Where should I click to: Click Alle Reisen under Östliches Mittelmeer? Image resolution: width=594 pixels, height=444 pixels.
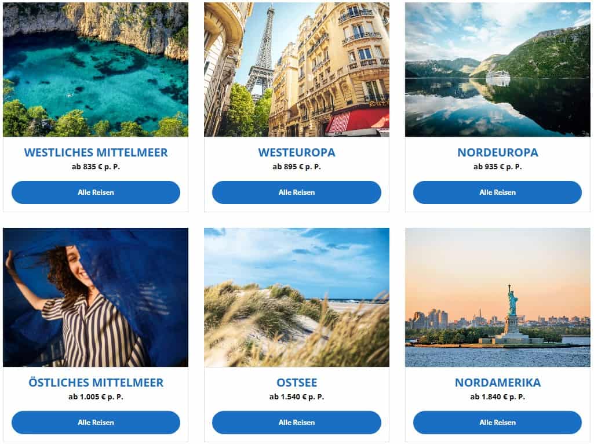(x=96, y=423)
